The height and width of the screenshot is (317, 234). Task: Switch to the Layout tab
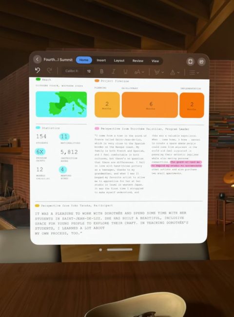click(x=119, y=60)
